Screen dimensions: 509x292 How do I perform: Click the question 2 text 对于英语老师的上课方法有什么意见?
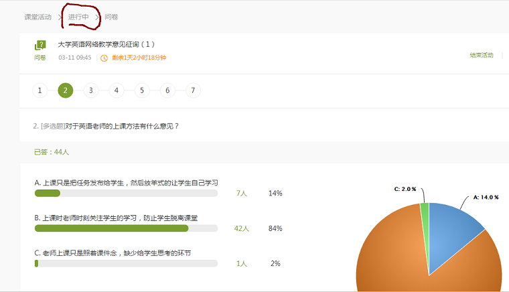coord(122,126)
